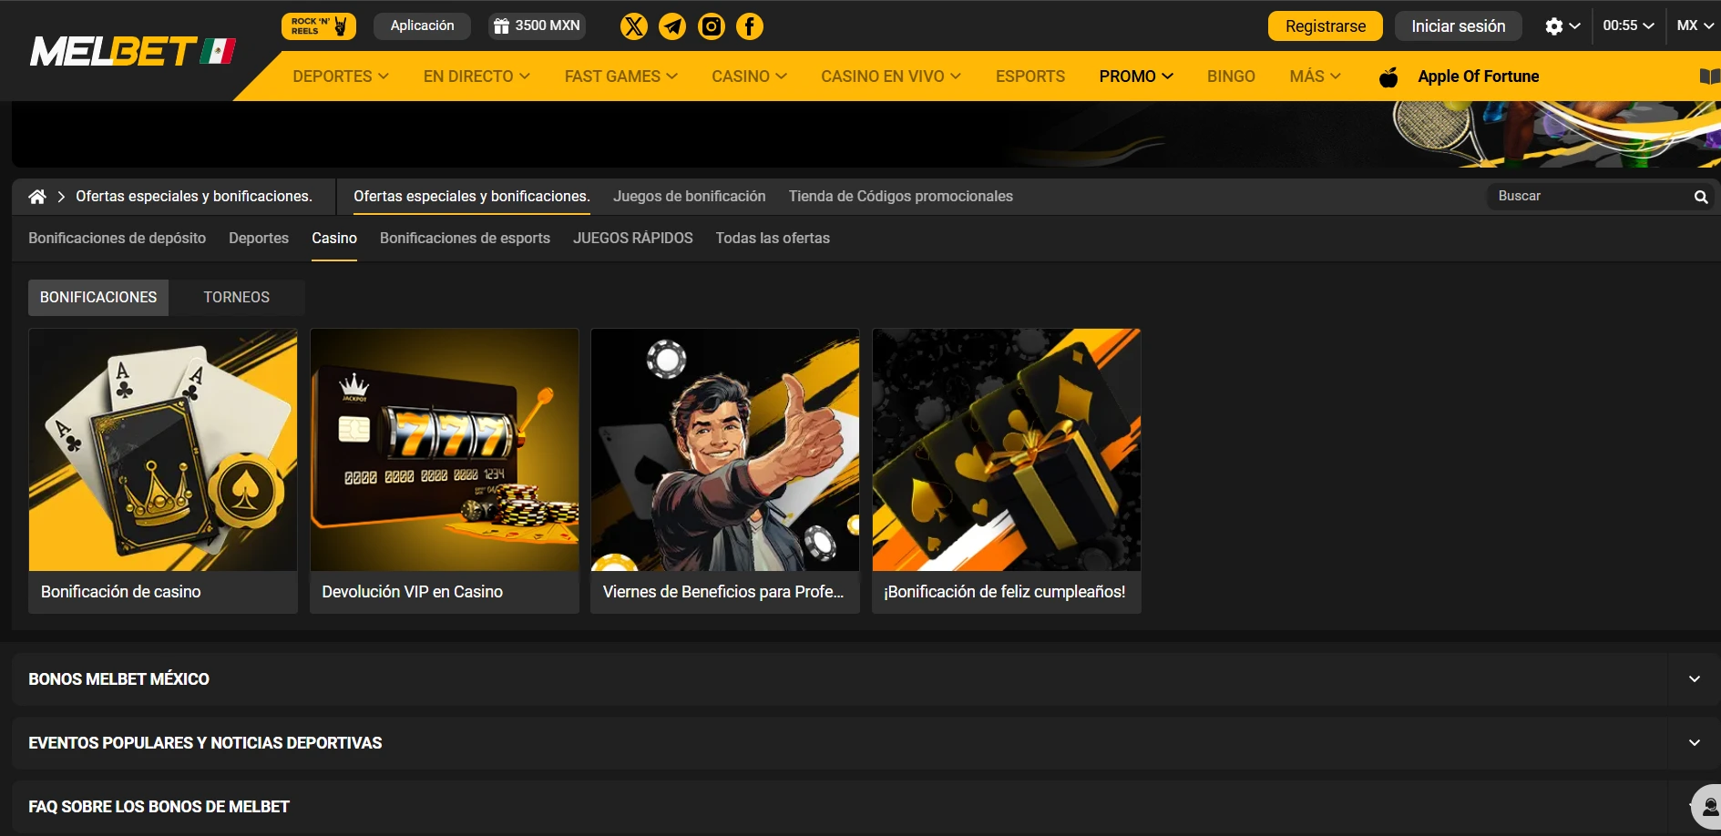Select the Ofertas especiales y bonificaciones tab
The height and width of the screenshot is (836, 1721).
coord(472,197)
